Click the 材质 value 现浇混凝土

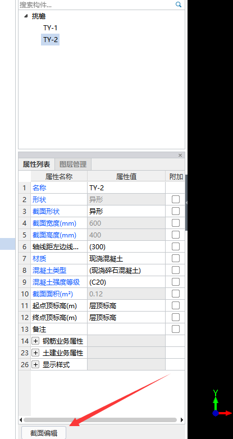(x=126, y=258)
